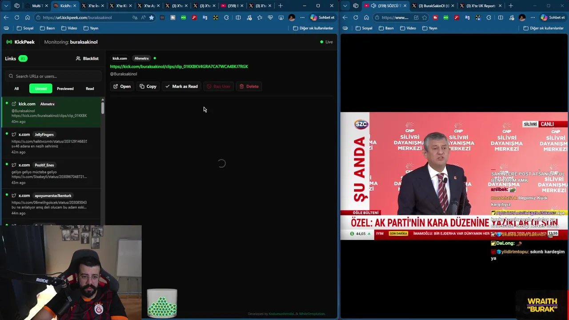Open new tab in left browser
Screen dimensions: 569x320
pos(280,6)
